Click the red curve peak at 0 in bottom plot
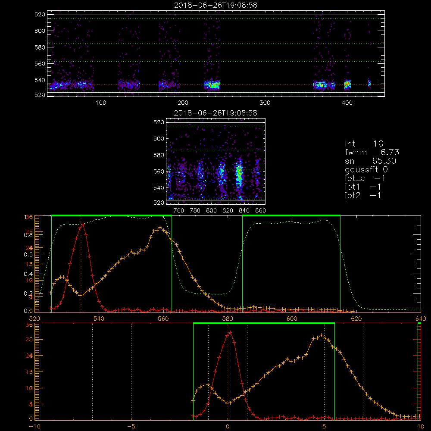This screenshot has height=431, width=431. tap(230, 333)
